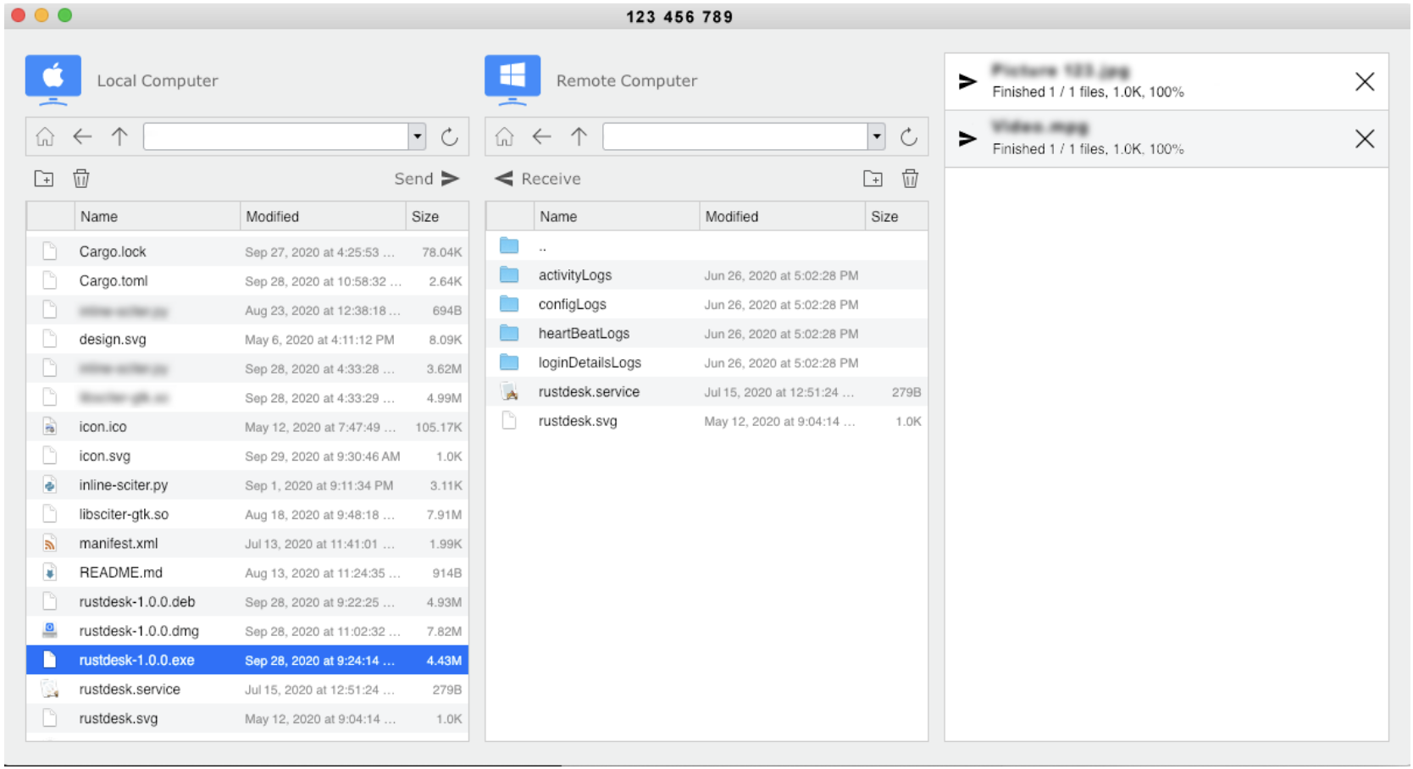Create new folder on remote computer

pos(873,179)
